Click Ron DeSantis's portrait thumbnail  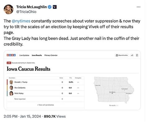pyautogui.click(x=11, y=88)
